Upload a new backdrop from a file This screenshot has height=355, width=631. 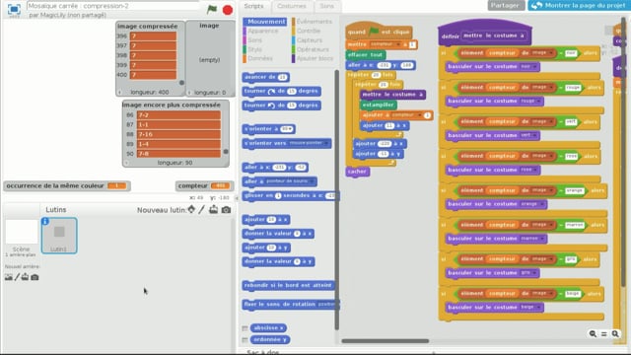click(x=25, y=277)
